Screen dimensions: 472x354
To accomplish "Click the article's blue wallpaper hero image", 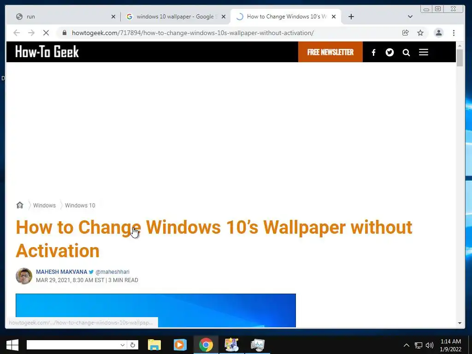I will coord(156,310).
